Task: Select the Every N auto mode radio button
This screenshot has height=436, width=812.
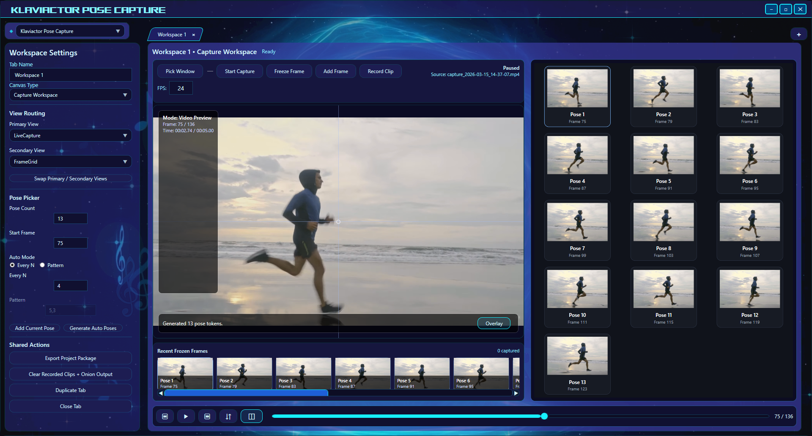Action: point(12,265)
